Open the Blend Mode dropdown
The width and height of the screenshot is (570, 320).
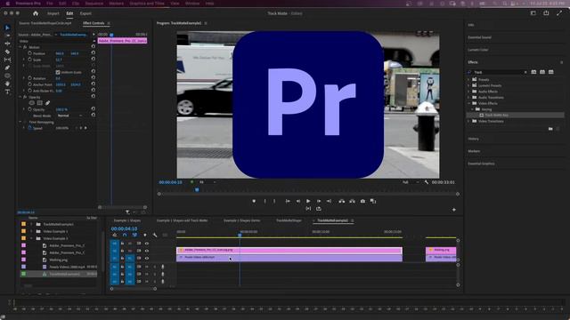(x=69, y=116)
